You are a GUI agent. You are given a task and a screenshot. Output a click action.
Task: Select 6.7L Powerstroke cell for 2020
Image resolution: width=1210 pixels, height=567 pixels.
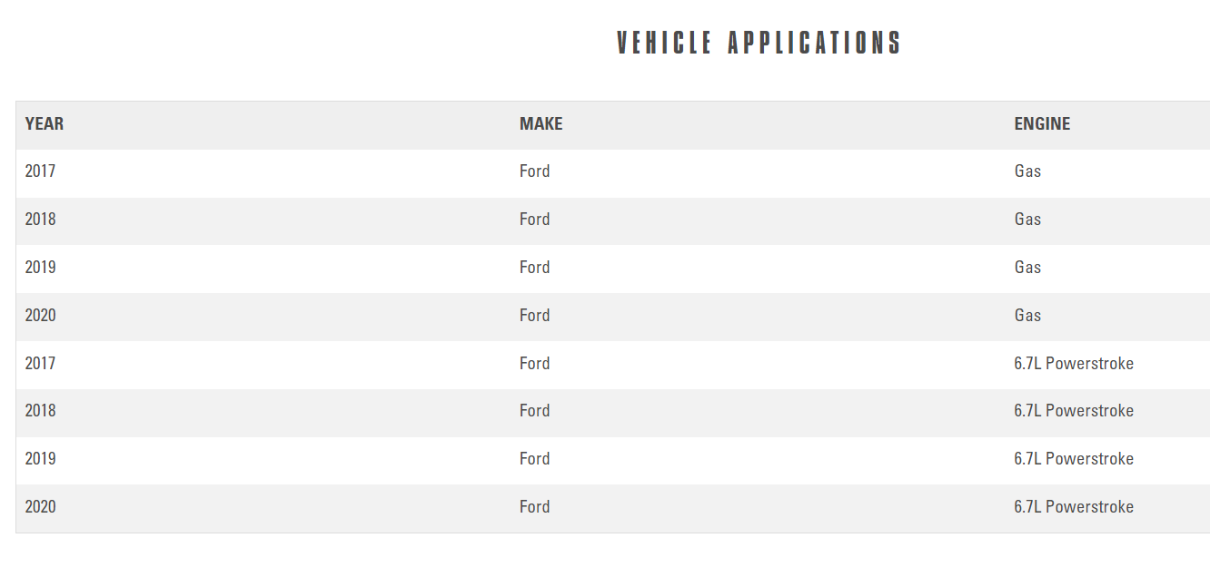point(1074,507)
